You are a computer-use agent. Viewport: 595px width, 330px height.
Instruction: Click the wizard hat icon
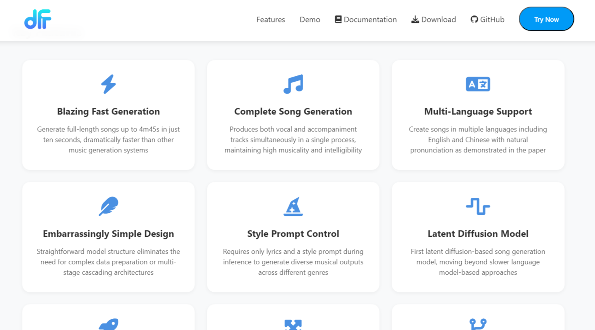click(293, 206)
